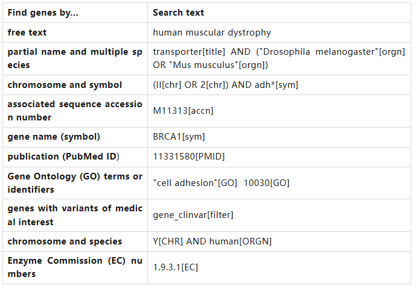416x289 pixels.
Task: Click 'chromosome and species' row label
Action: pyautogui.click(x=65, y=241)
